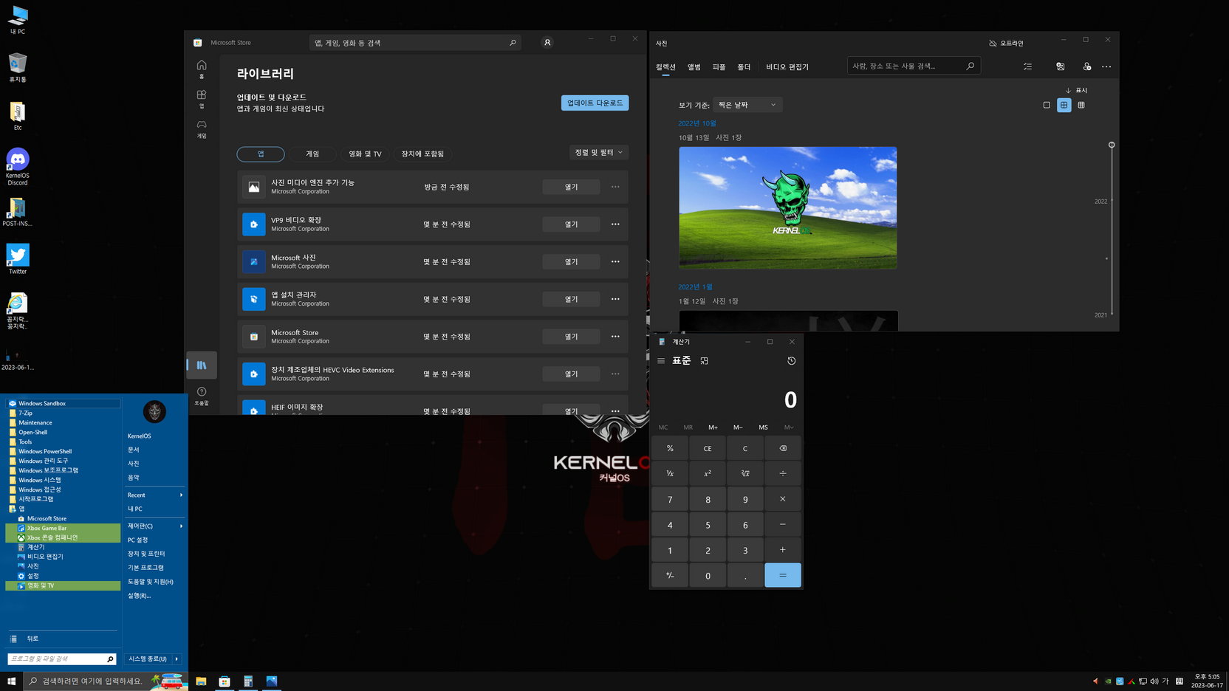The height and width of the screenshot is (691, 1229).
Task: Open Twitter desktop shortcut
Action: (18, 259)
